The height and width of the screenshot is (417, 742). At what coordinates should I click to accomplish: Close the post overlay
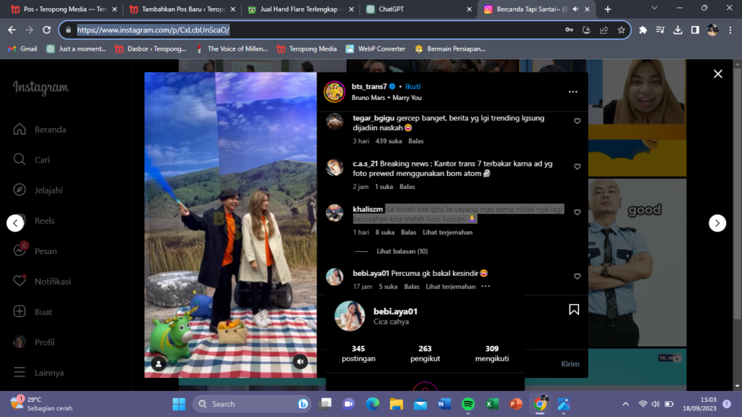(718, 74)
